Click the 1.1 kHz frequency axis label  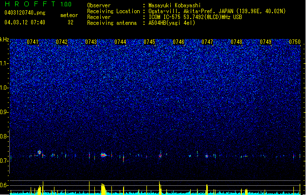[4, 63]
